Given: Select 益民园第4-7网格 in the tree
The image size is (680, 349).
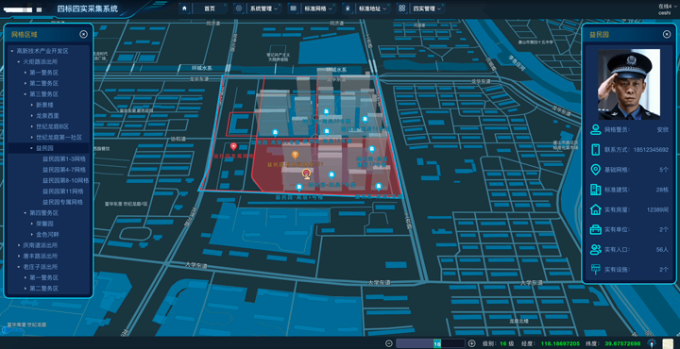Looking at the screenshot, I should [64, 170].
